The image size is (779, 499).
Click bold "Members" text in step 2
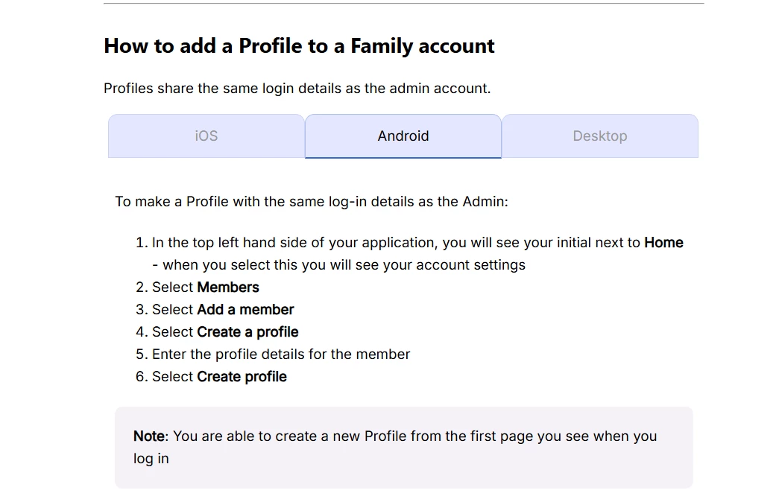tap(228, 287)
